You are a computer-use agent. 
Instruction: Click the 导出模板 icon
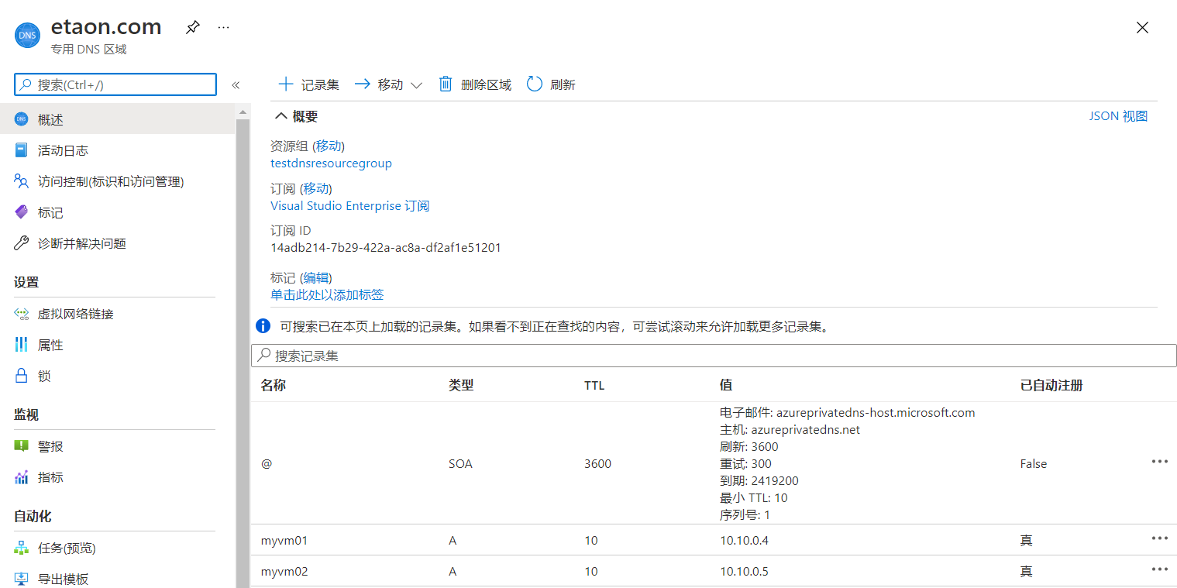click(x=22, y=579)
